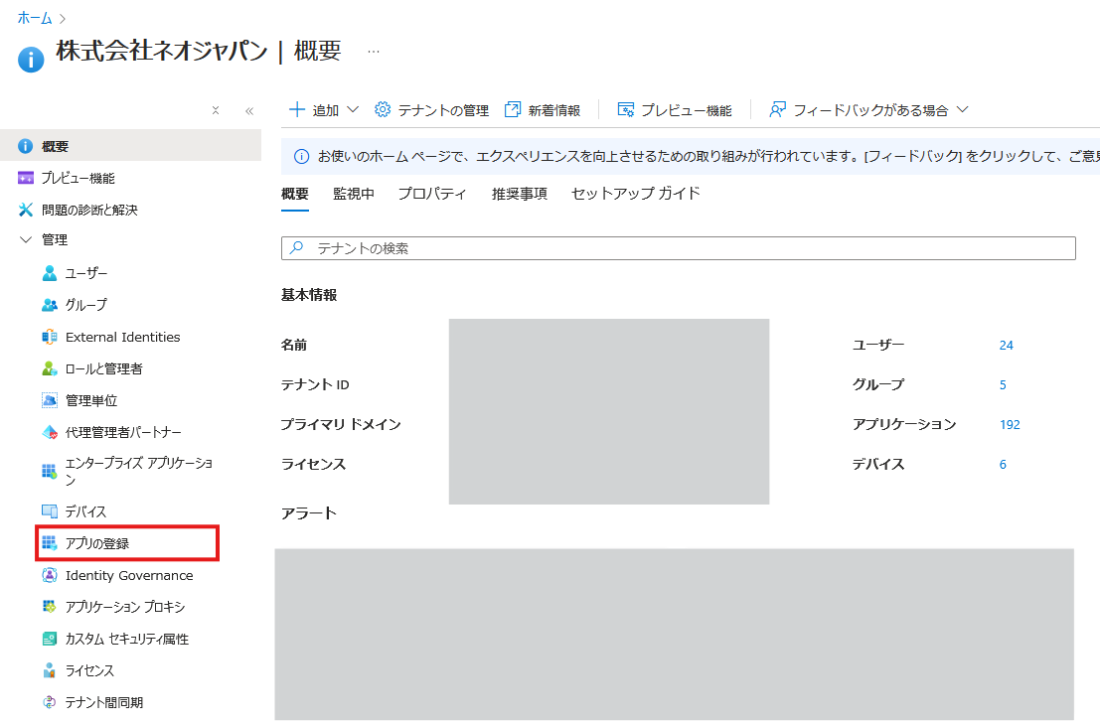Collapse the sidebar using the « chevron

coord(249,110)
